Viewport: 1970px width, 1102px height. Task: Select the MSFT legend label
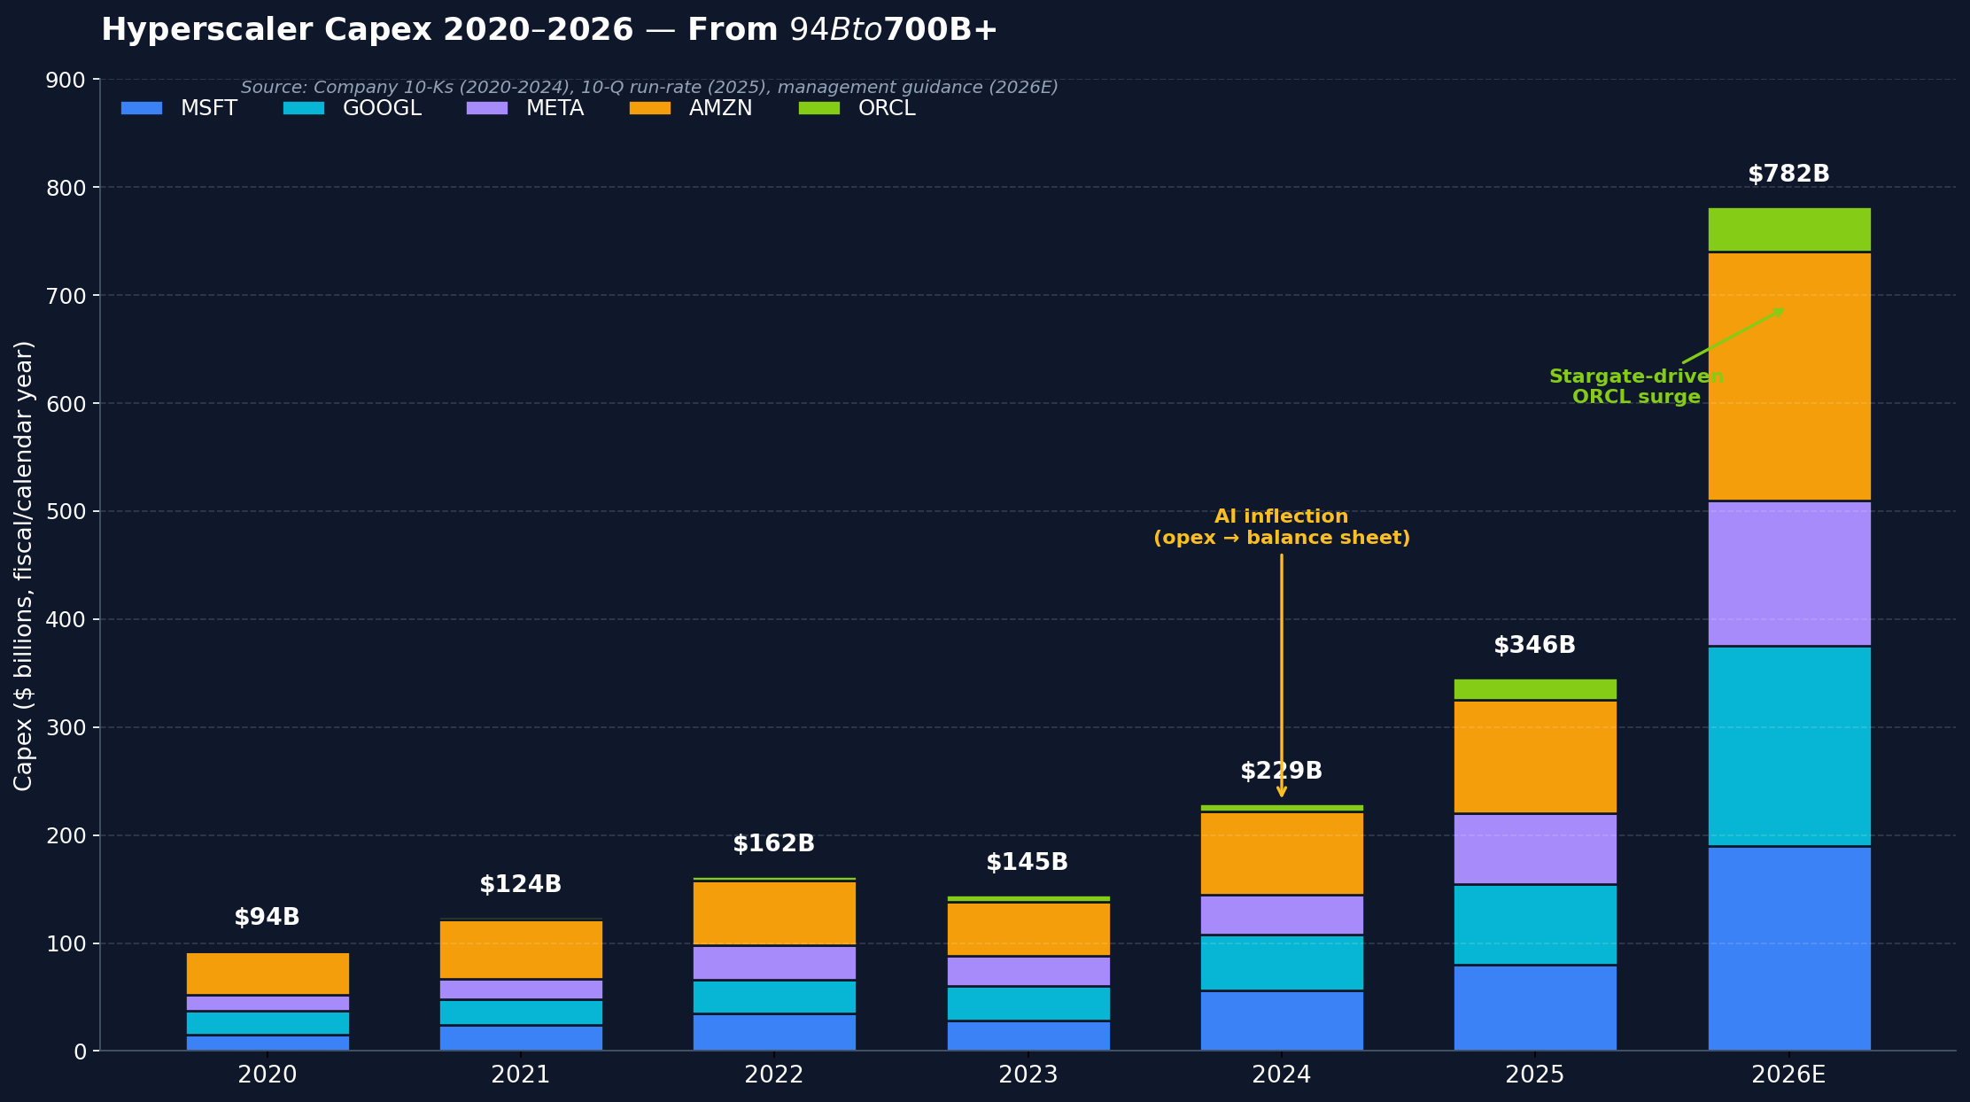click(x=209, y=108)
